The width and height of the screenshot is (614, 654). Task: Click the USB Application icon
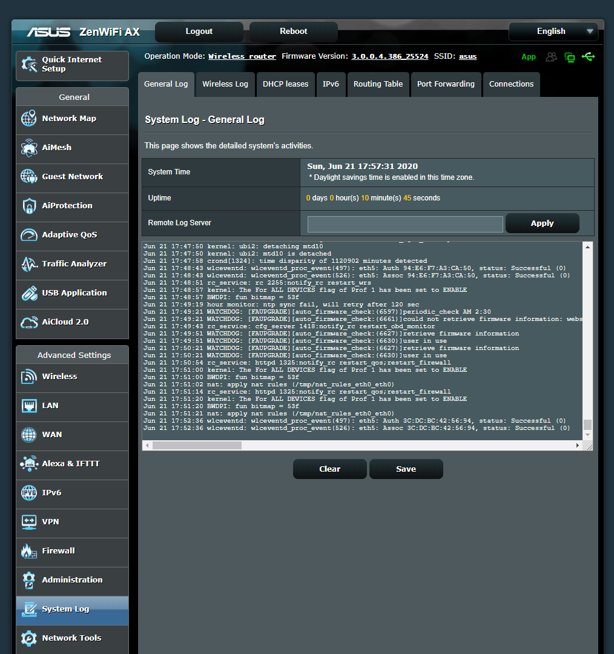point(29,293)
